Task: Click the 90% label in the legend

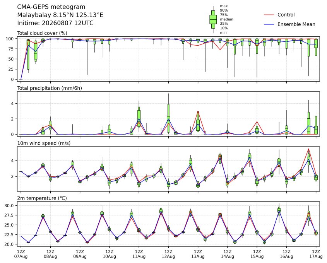Action: tap(224, 10)
